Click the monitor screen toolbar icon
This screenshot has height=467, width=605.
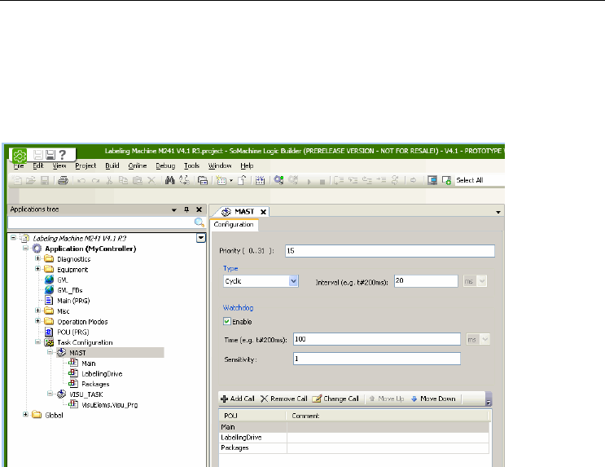[432, 180]
